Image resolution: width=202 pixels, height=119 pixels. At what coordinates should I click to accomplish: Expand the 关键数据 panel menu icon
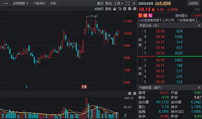coord(199,88)
